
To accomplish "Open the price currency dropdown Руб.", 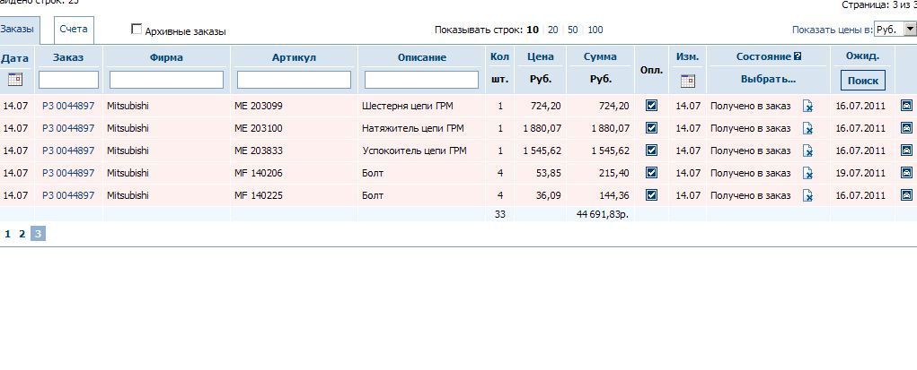I will click(895, 30).
